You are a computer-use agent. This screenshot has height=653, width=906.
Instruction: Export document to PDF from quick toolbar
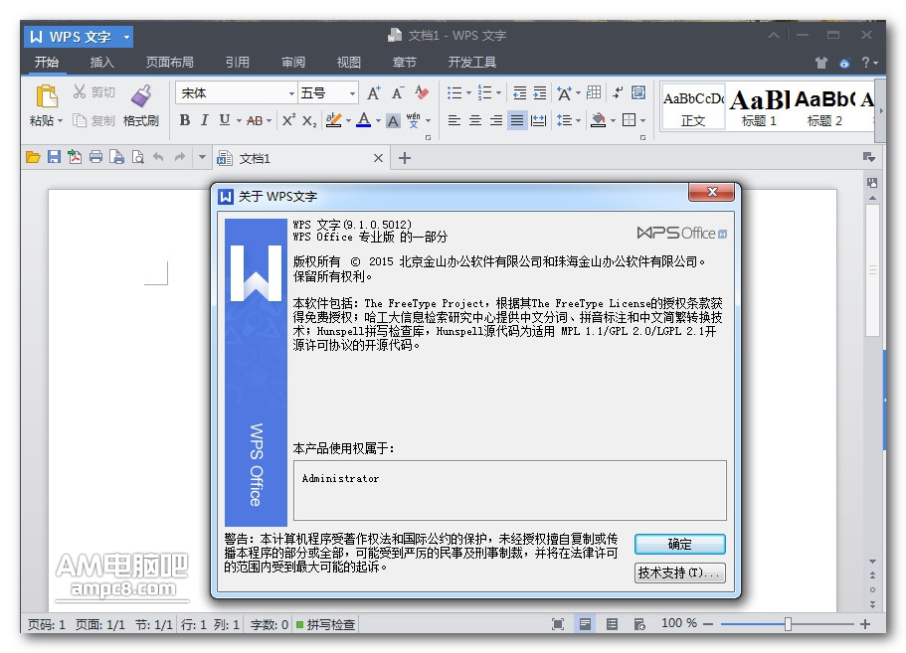click(75, 157)
